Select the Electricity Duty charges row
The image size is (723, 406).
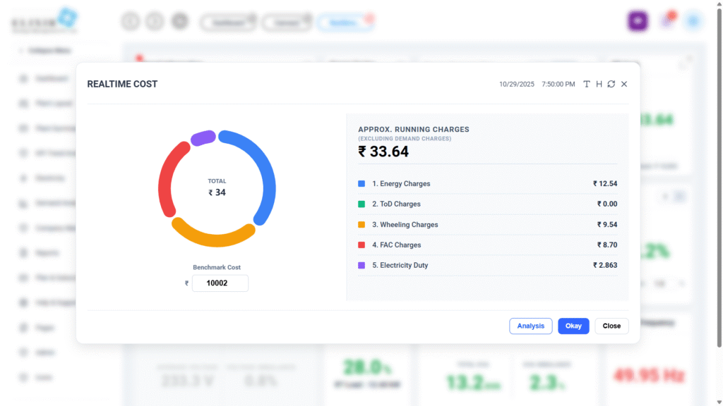coord(487,266)
